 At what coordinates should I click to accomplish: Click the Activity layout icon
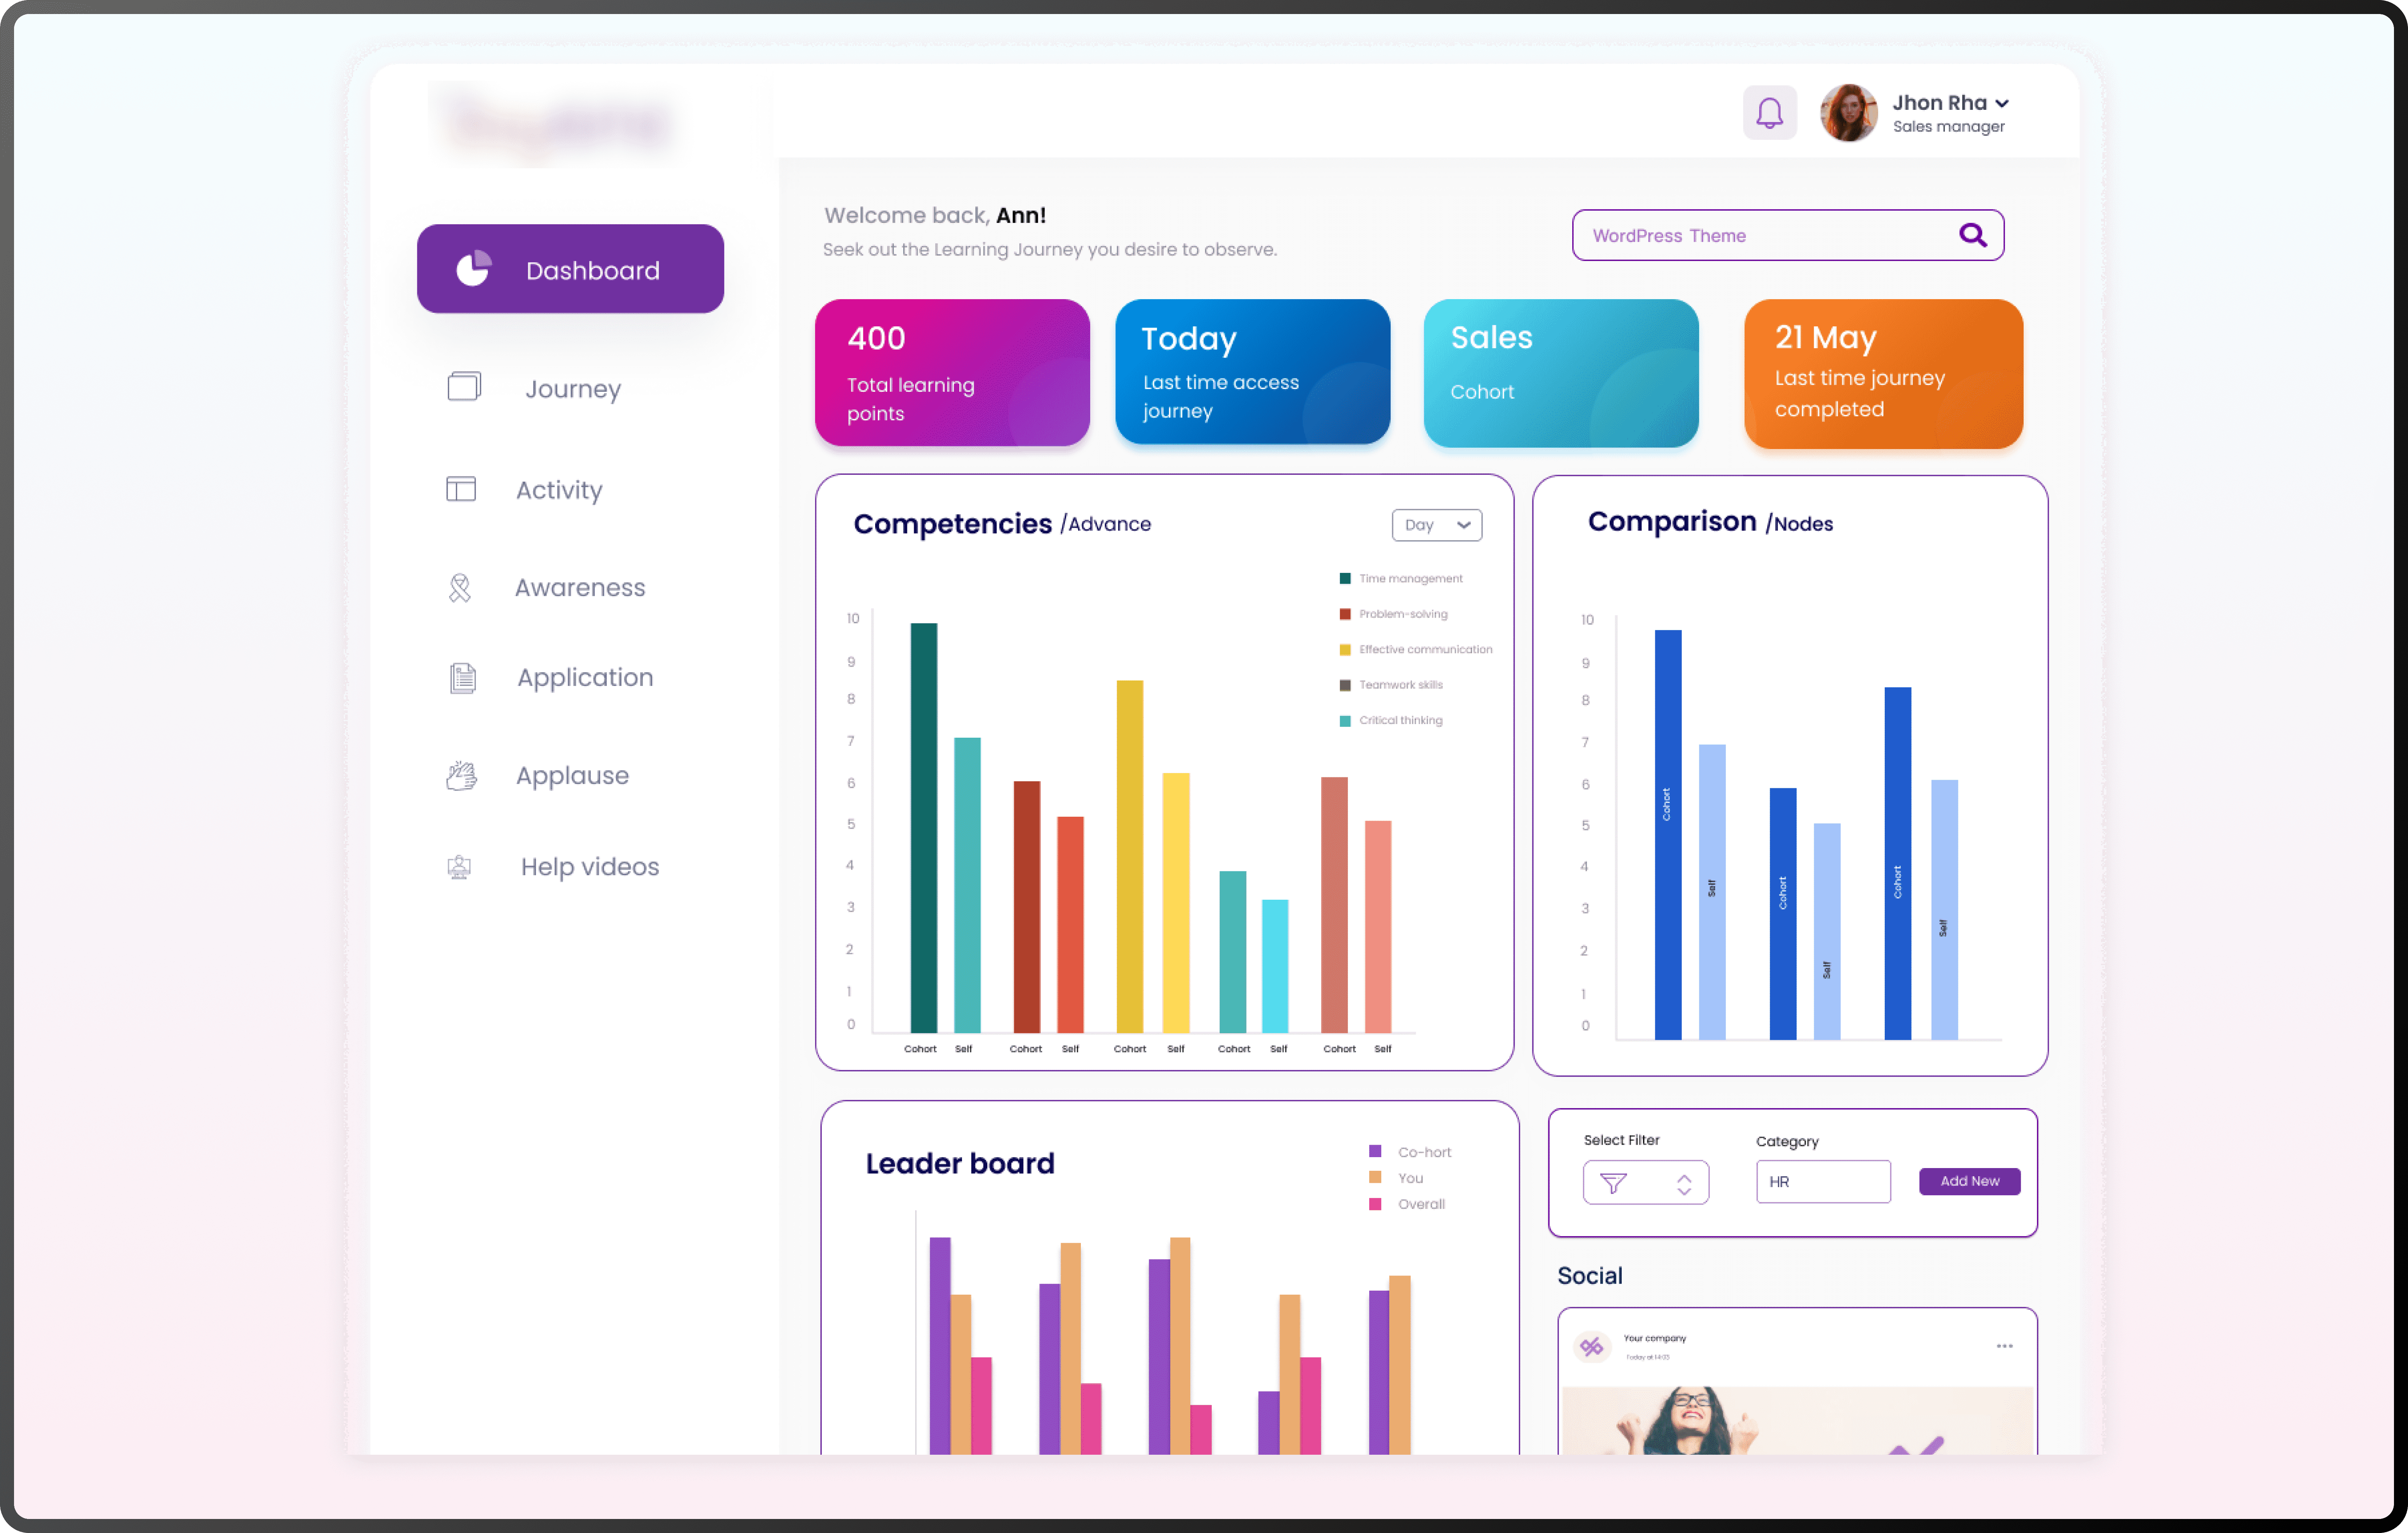coord(461,489)
